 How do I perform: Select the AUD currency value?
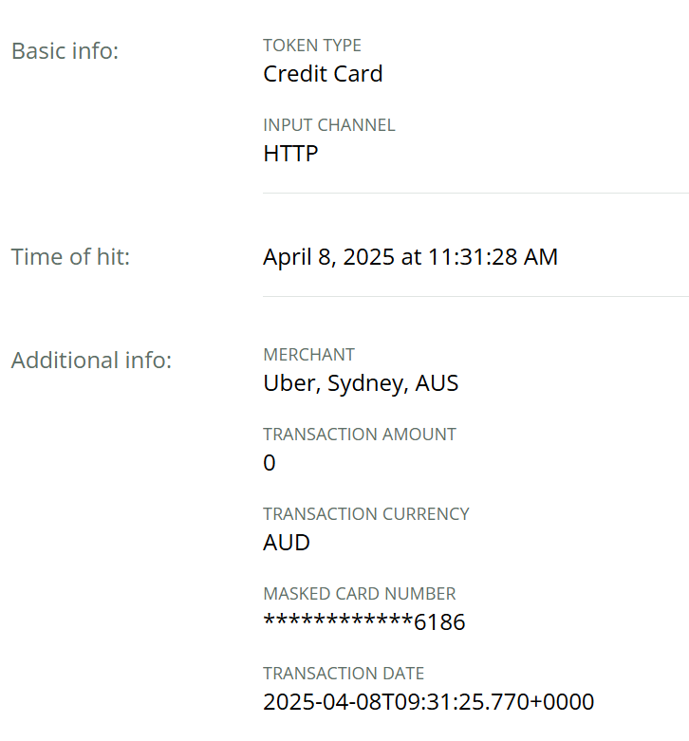coord(287,543)
